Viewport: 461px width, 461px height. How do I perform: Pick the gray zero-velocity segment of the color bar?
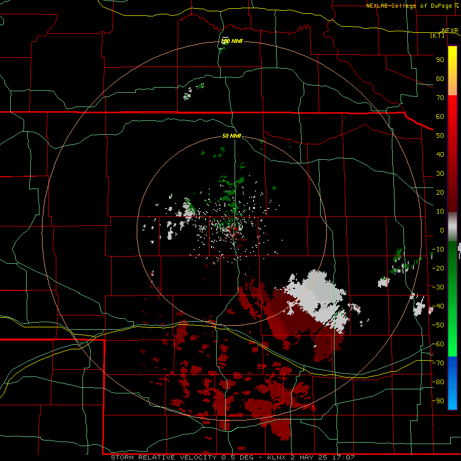pyautogui.click(x=452, y=227)
